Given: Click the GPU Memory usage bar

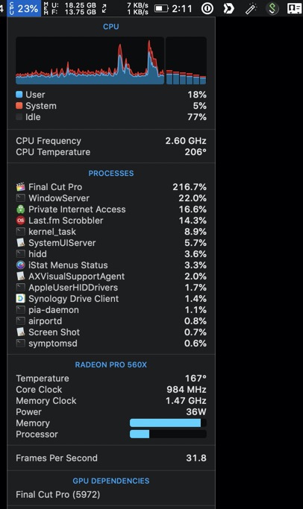Looking at the screenshot, I should [168, 423].
